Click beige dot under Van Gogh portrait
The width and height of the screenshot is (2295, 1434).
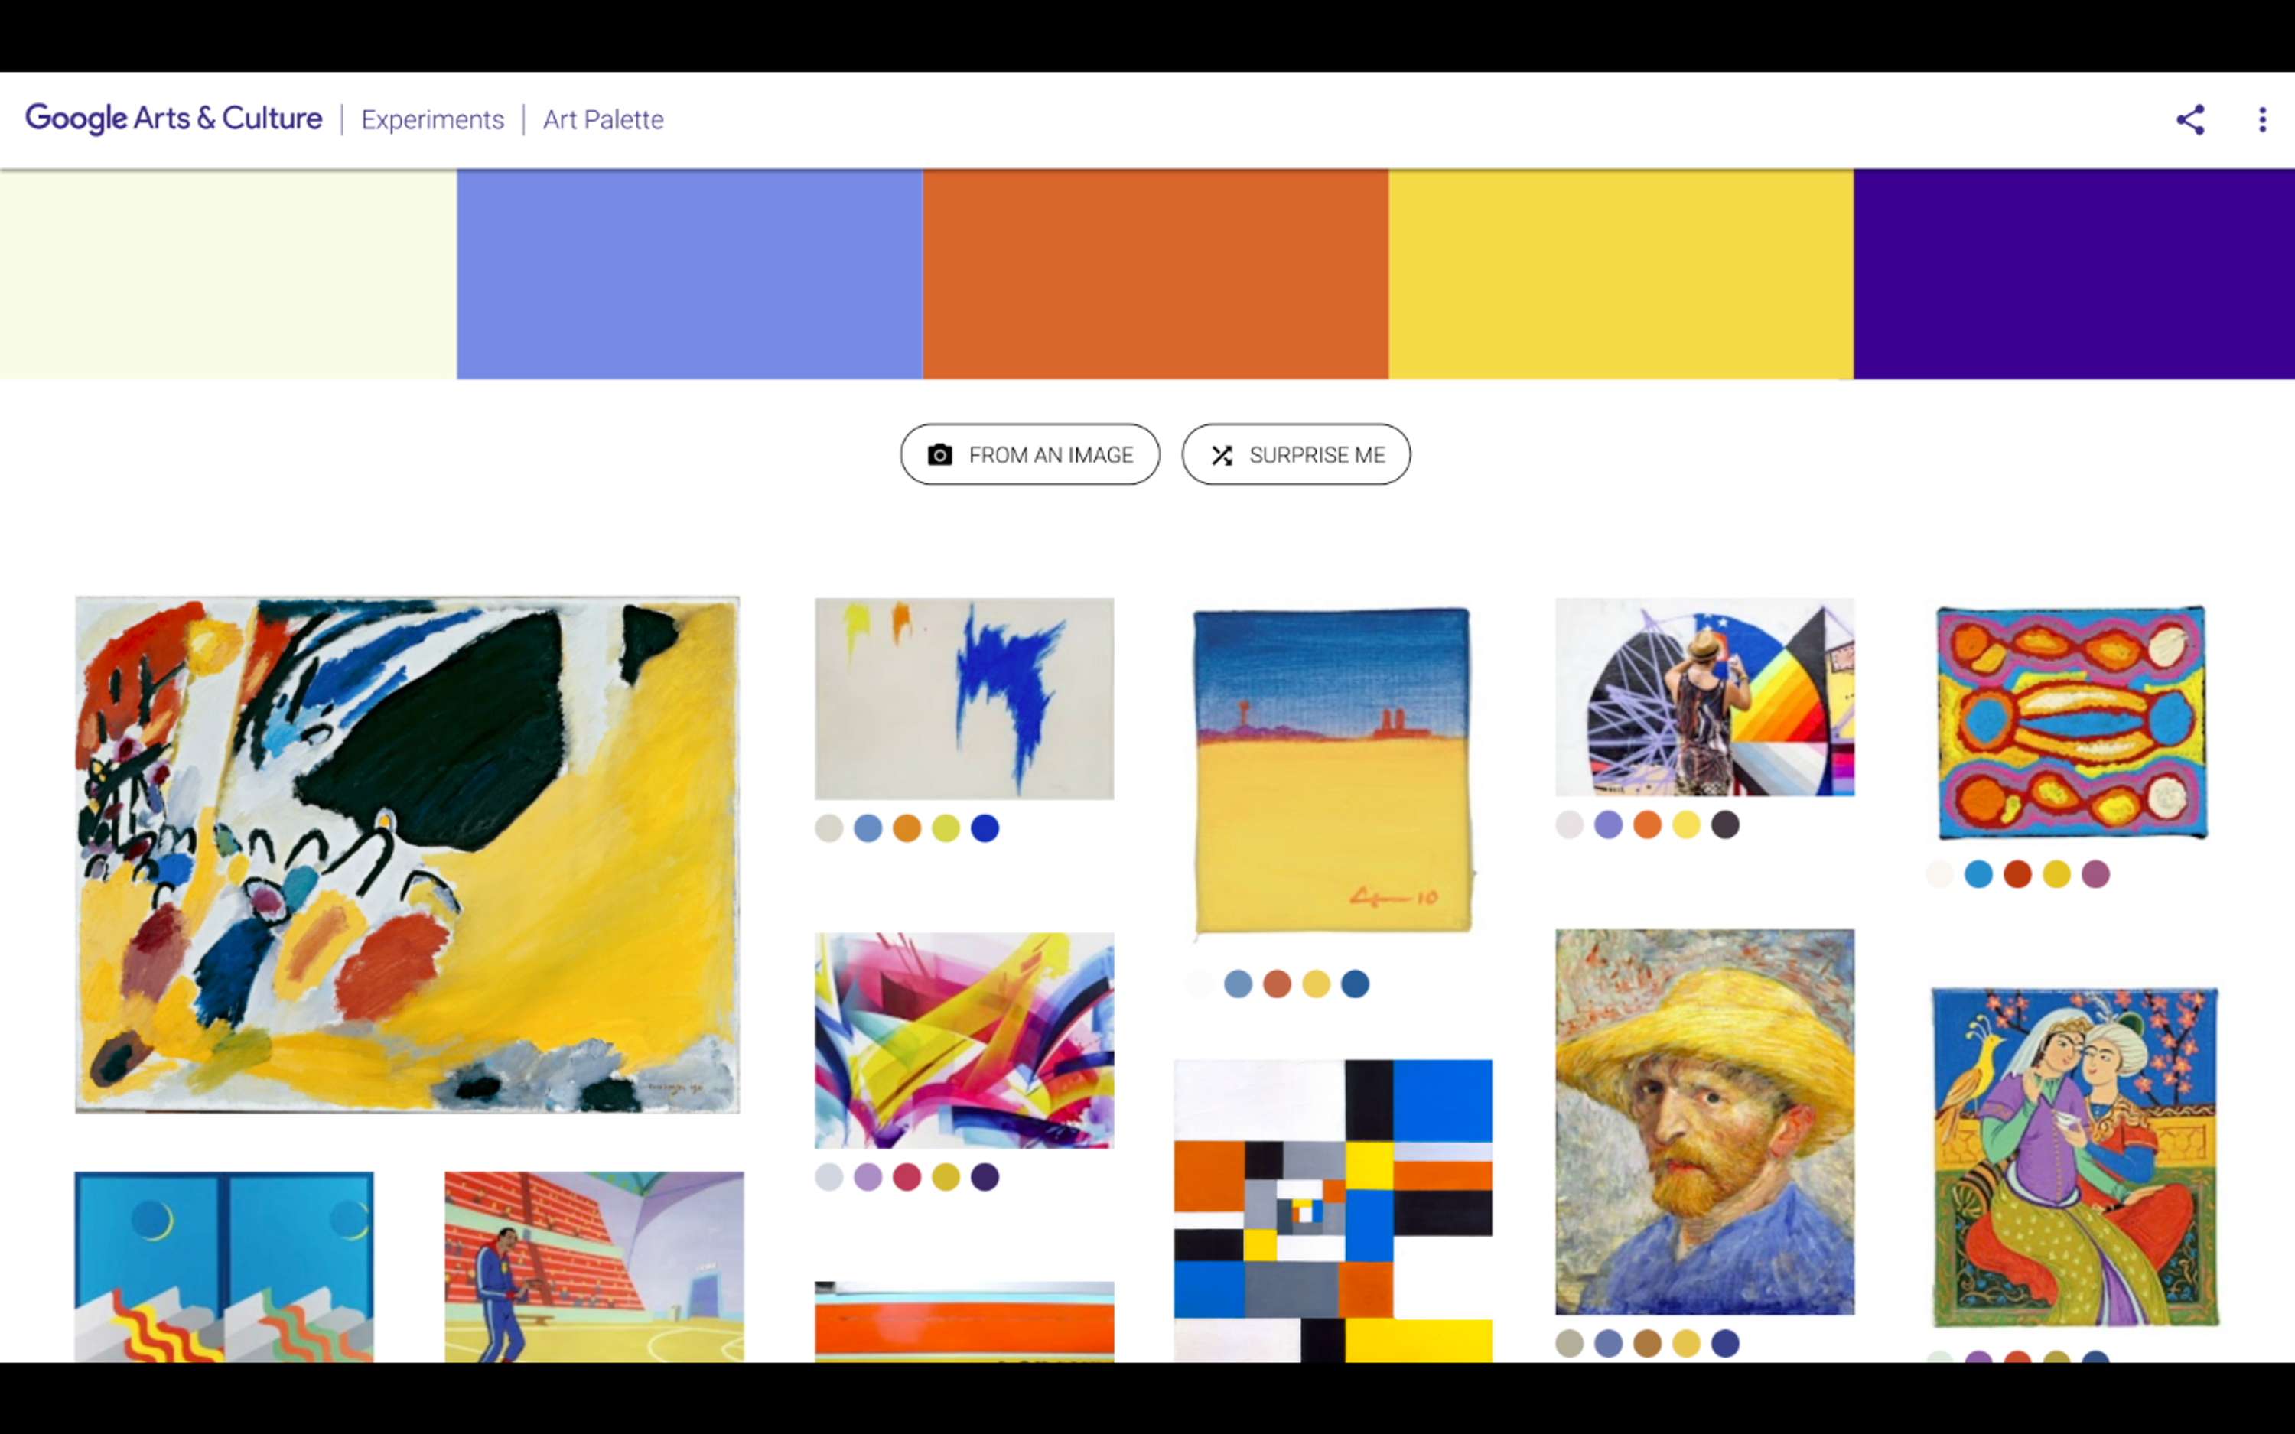point(1570,1343)
